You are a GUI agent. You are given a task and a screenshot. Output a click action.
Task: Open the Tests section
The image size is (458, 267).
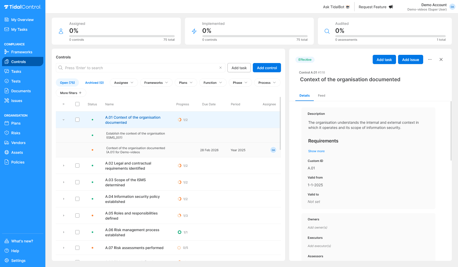coord(16,81)
